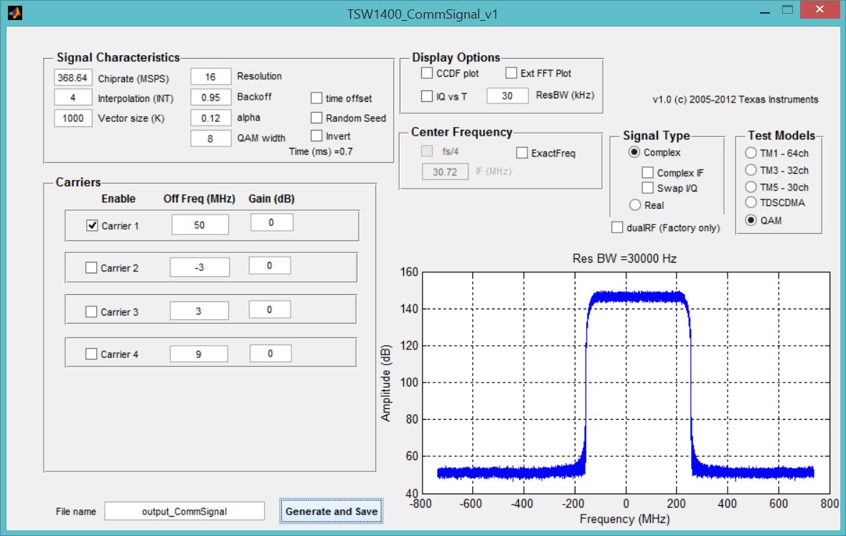Click the QAM width field

tap(210, 138)
